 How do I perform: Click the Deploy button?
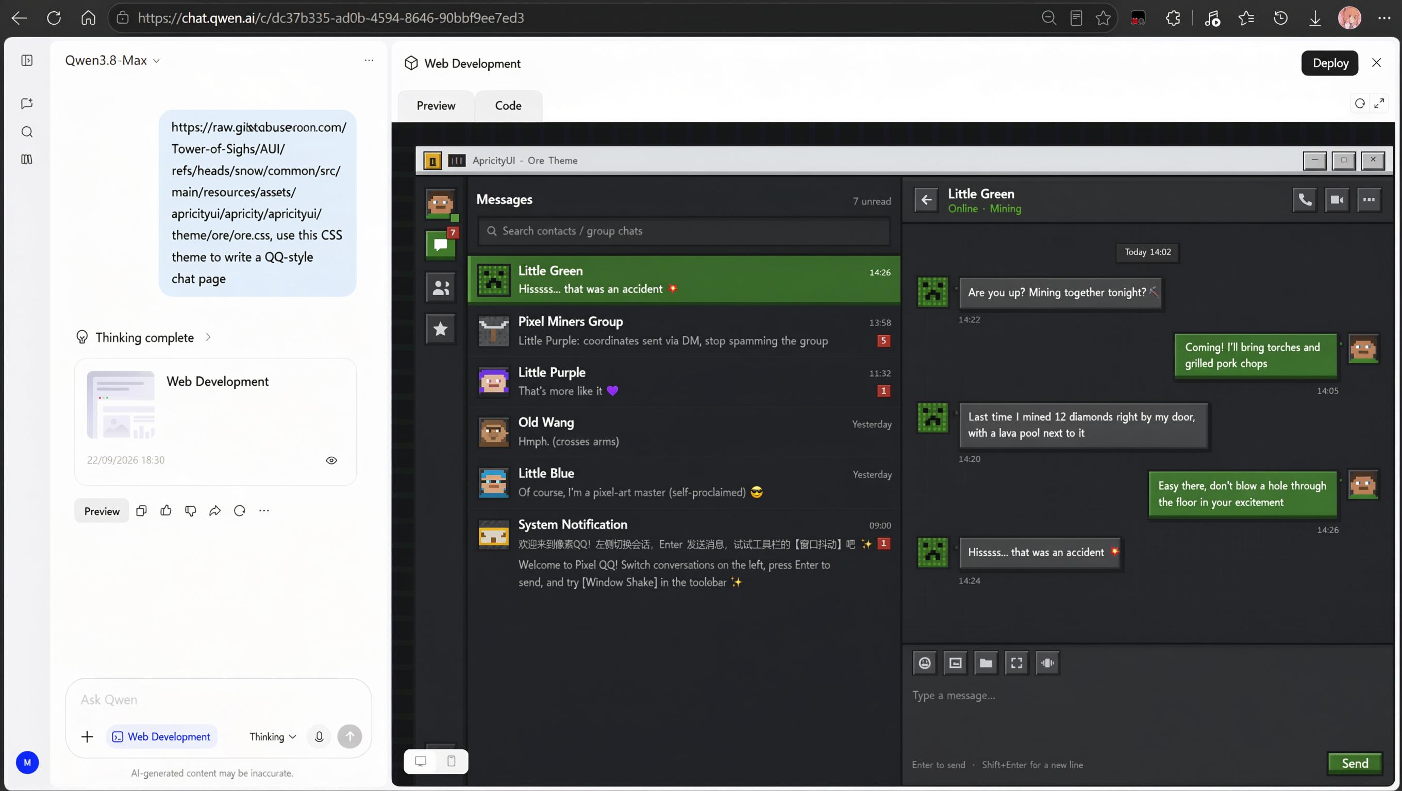tap(1330, 63)
